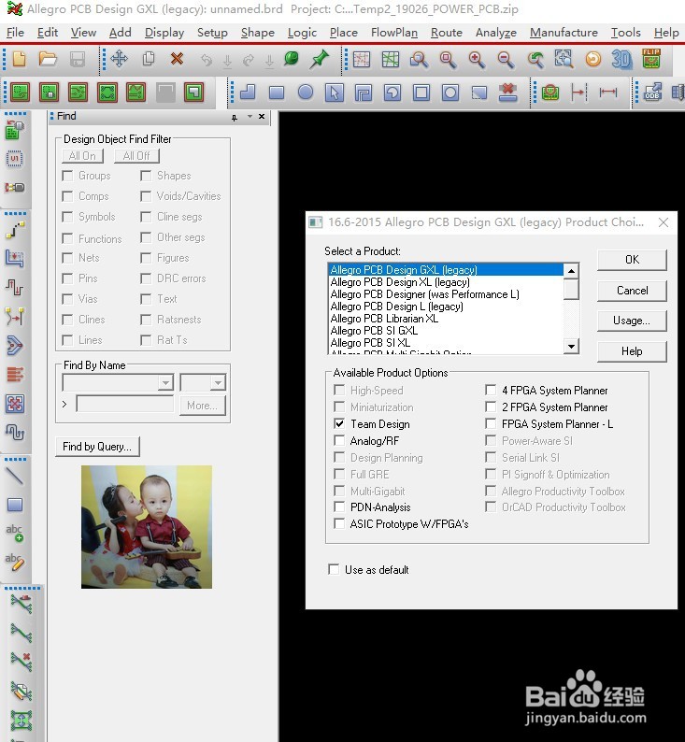Click the children photo thumbnail
This screenshot has height=742, width=685.
(147, 527)
